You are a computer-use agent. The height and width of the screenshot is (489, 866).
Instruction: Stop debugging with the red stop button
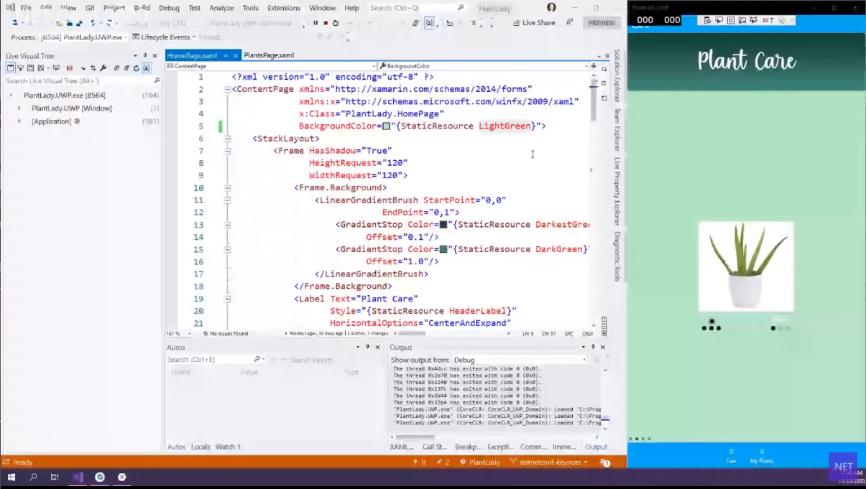325,23
